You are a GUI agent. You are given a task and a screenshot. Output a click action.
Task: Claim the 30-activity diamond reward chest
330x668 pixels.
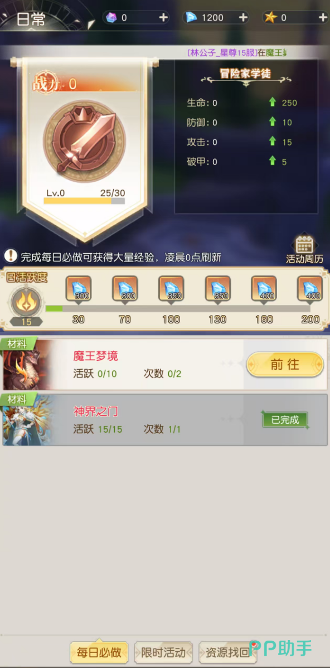[x=79, y=289]
